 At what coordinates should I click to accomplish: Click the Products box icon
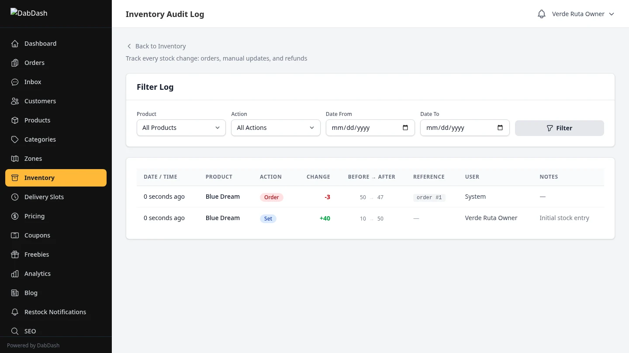pyautogui.click(x=15, y=120)
